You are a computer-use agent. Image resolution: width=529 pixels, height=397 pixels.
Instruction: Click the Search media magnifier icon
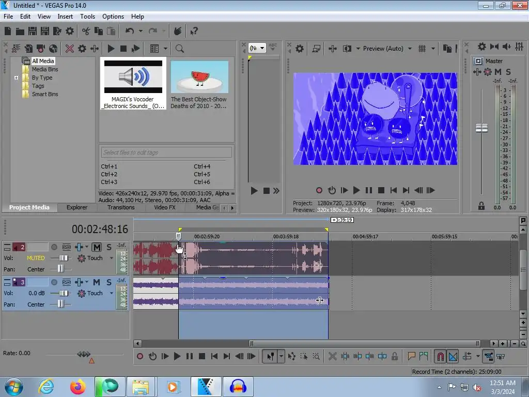pos(179,49)
